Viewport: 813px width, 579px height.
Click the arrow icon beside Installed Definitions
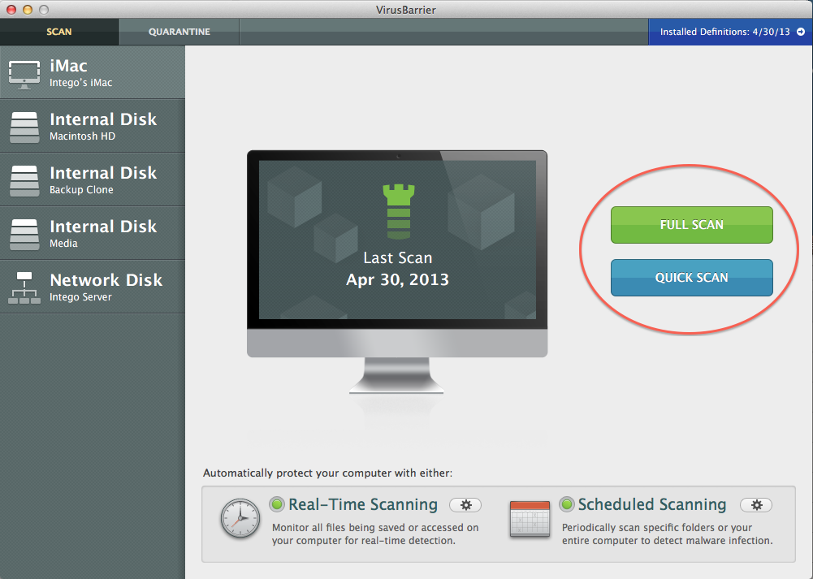tap(801, 32)
